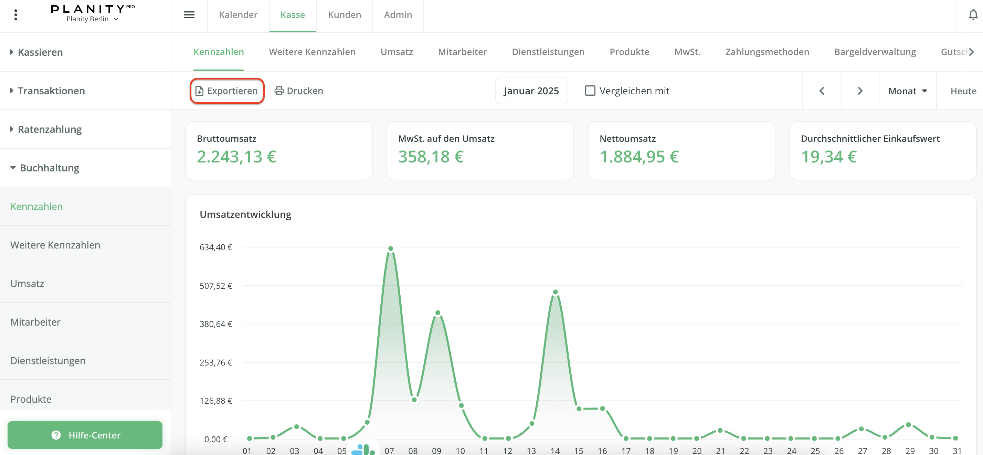Toggle the hamburger sidebar menu
The height and width of the screenshot is (455, 983).
(x=189, y=15)
